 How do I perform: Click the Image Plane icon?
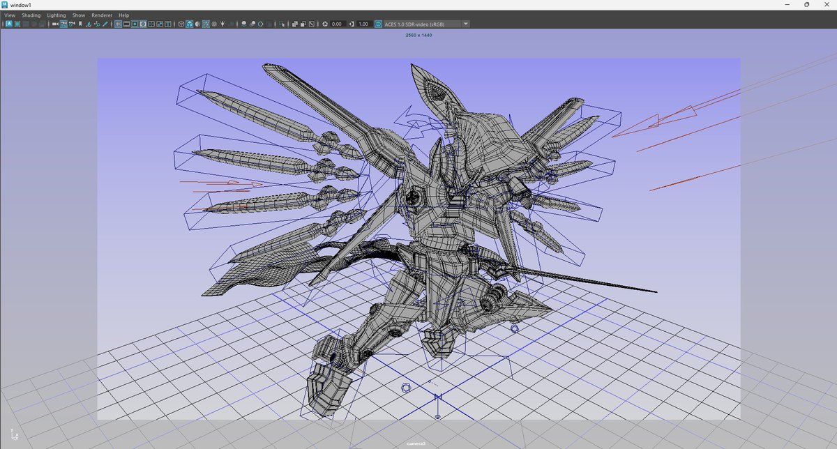coord(89,24)
